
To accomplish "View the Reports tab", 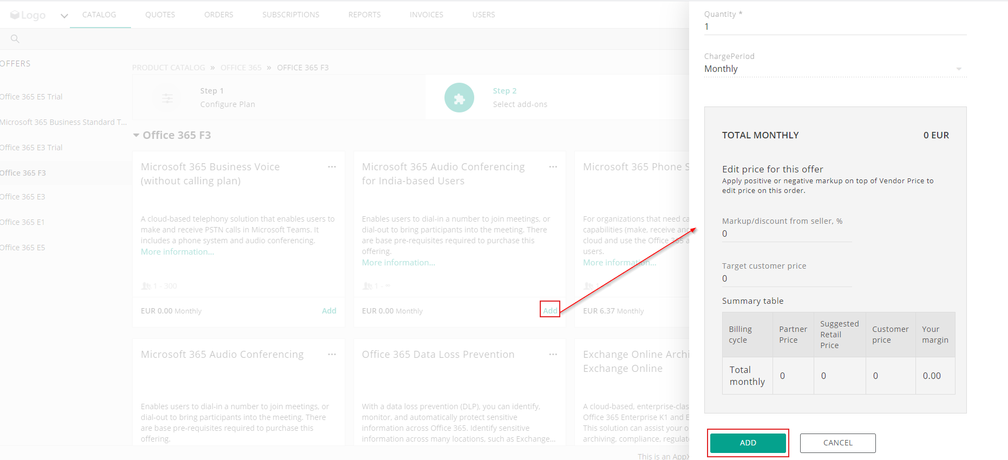I will (x=364, y=15).
